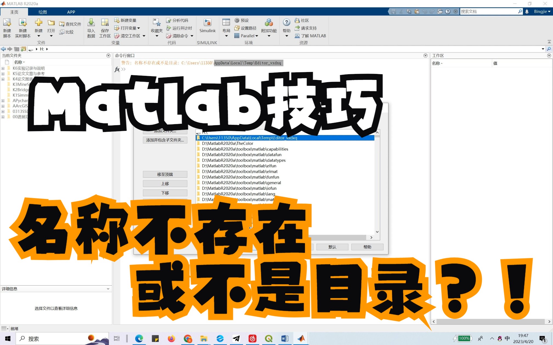The image size is (553, 345).
Task: Open the address bar path history dropdown
Action: 543,49
